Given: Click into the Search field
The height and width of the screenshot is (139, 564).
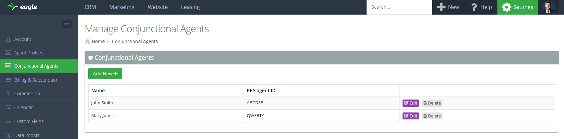Looking at the screenshot, I should (399, 7).
